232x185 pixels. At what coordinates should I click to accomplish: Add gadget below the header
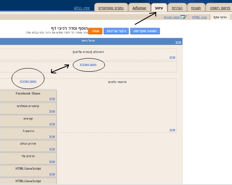tap(88, 65)
